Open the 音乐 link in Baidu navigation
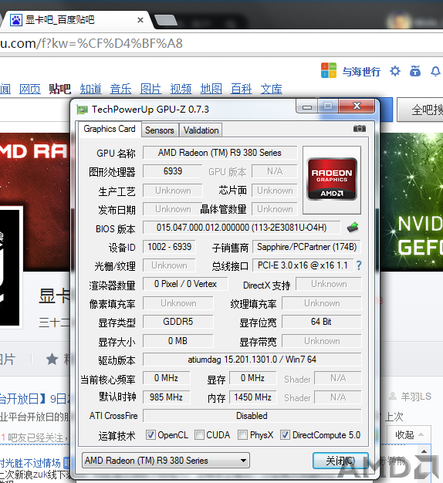Viewport: 443px width, 483px height. click(120, 89)
